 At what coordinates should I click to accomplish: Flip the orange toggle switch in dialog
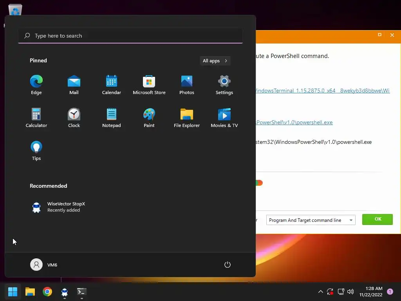pyautogui.click(x=259, y=183)
